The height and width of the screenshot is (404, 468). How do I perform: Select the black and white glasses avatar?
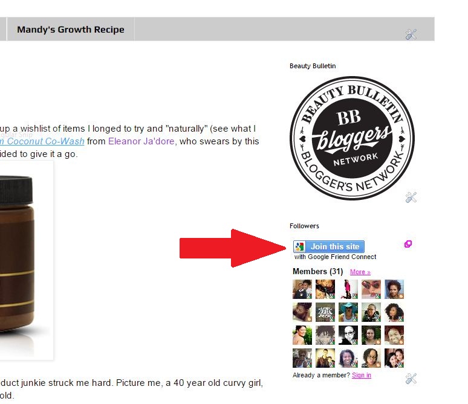[348, 335]
